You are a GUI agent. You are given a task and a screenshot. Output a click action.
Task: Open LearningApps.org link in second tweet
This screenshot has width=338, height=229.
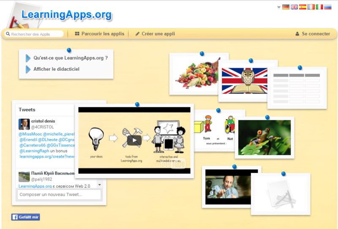(35, 186)
